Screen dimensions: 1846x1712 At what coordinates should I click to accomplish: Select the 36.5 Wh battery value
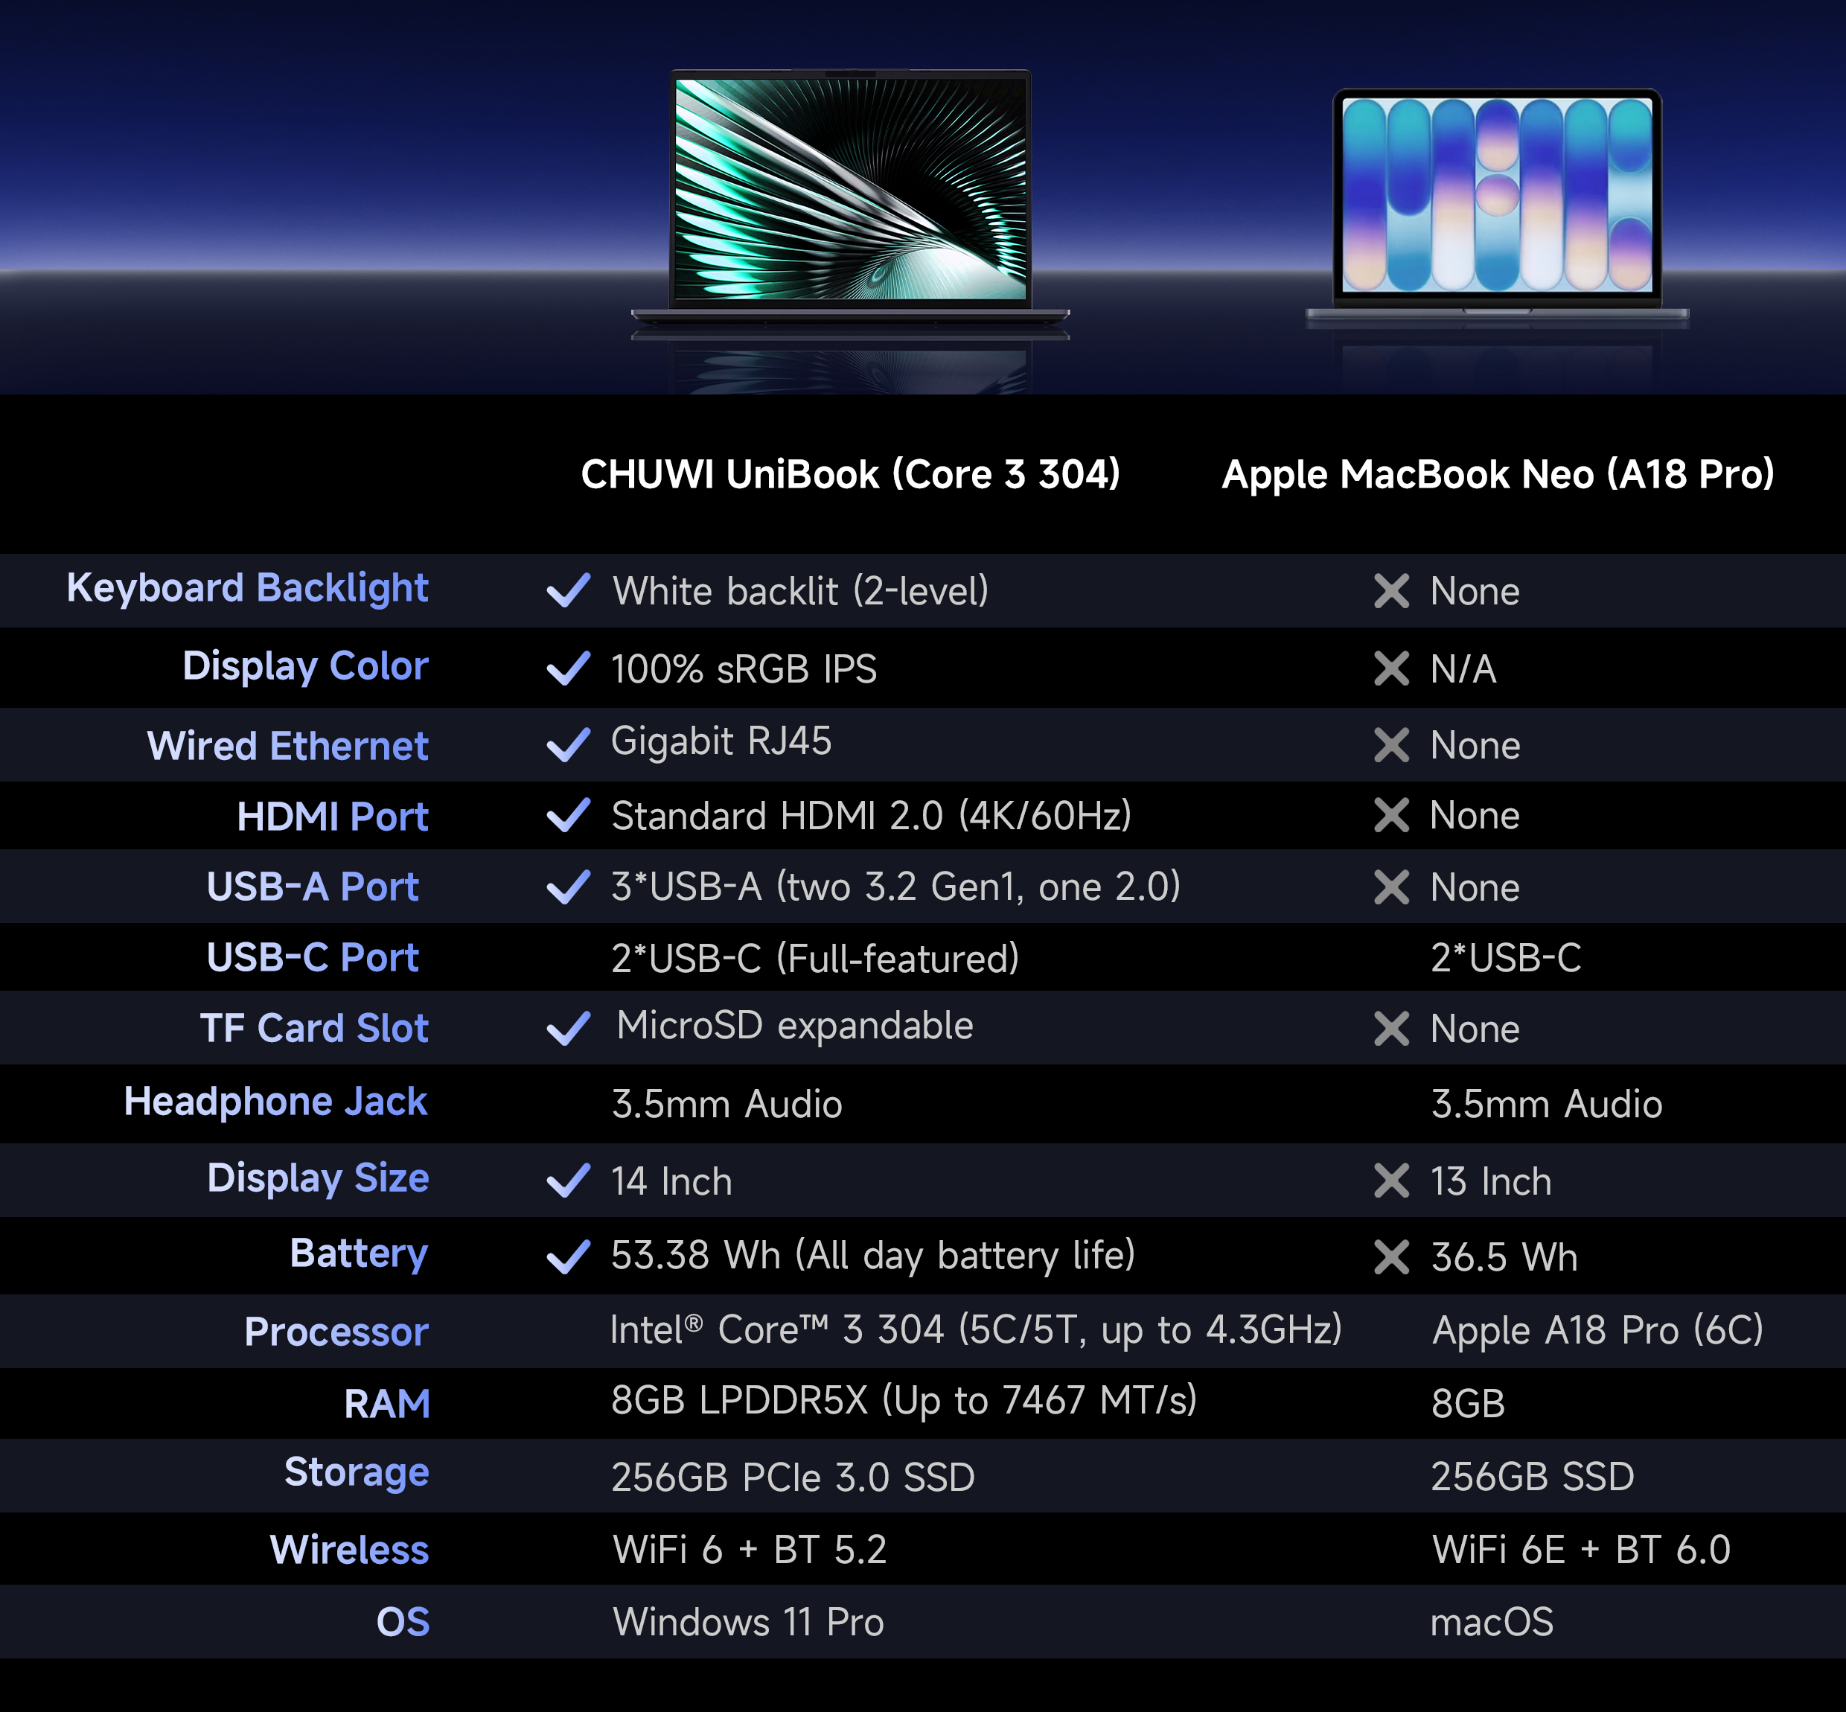click(1504, 1257)
